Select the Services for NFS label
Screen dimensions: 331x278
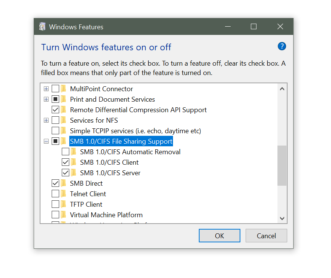94,120
